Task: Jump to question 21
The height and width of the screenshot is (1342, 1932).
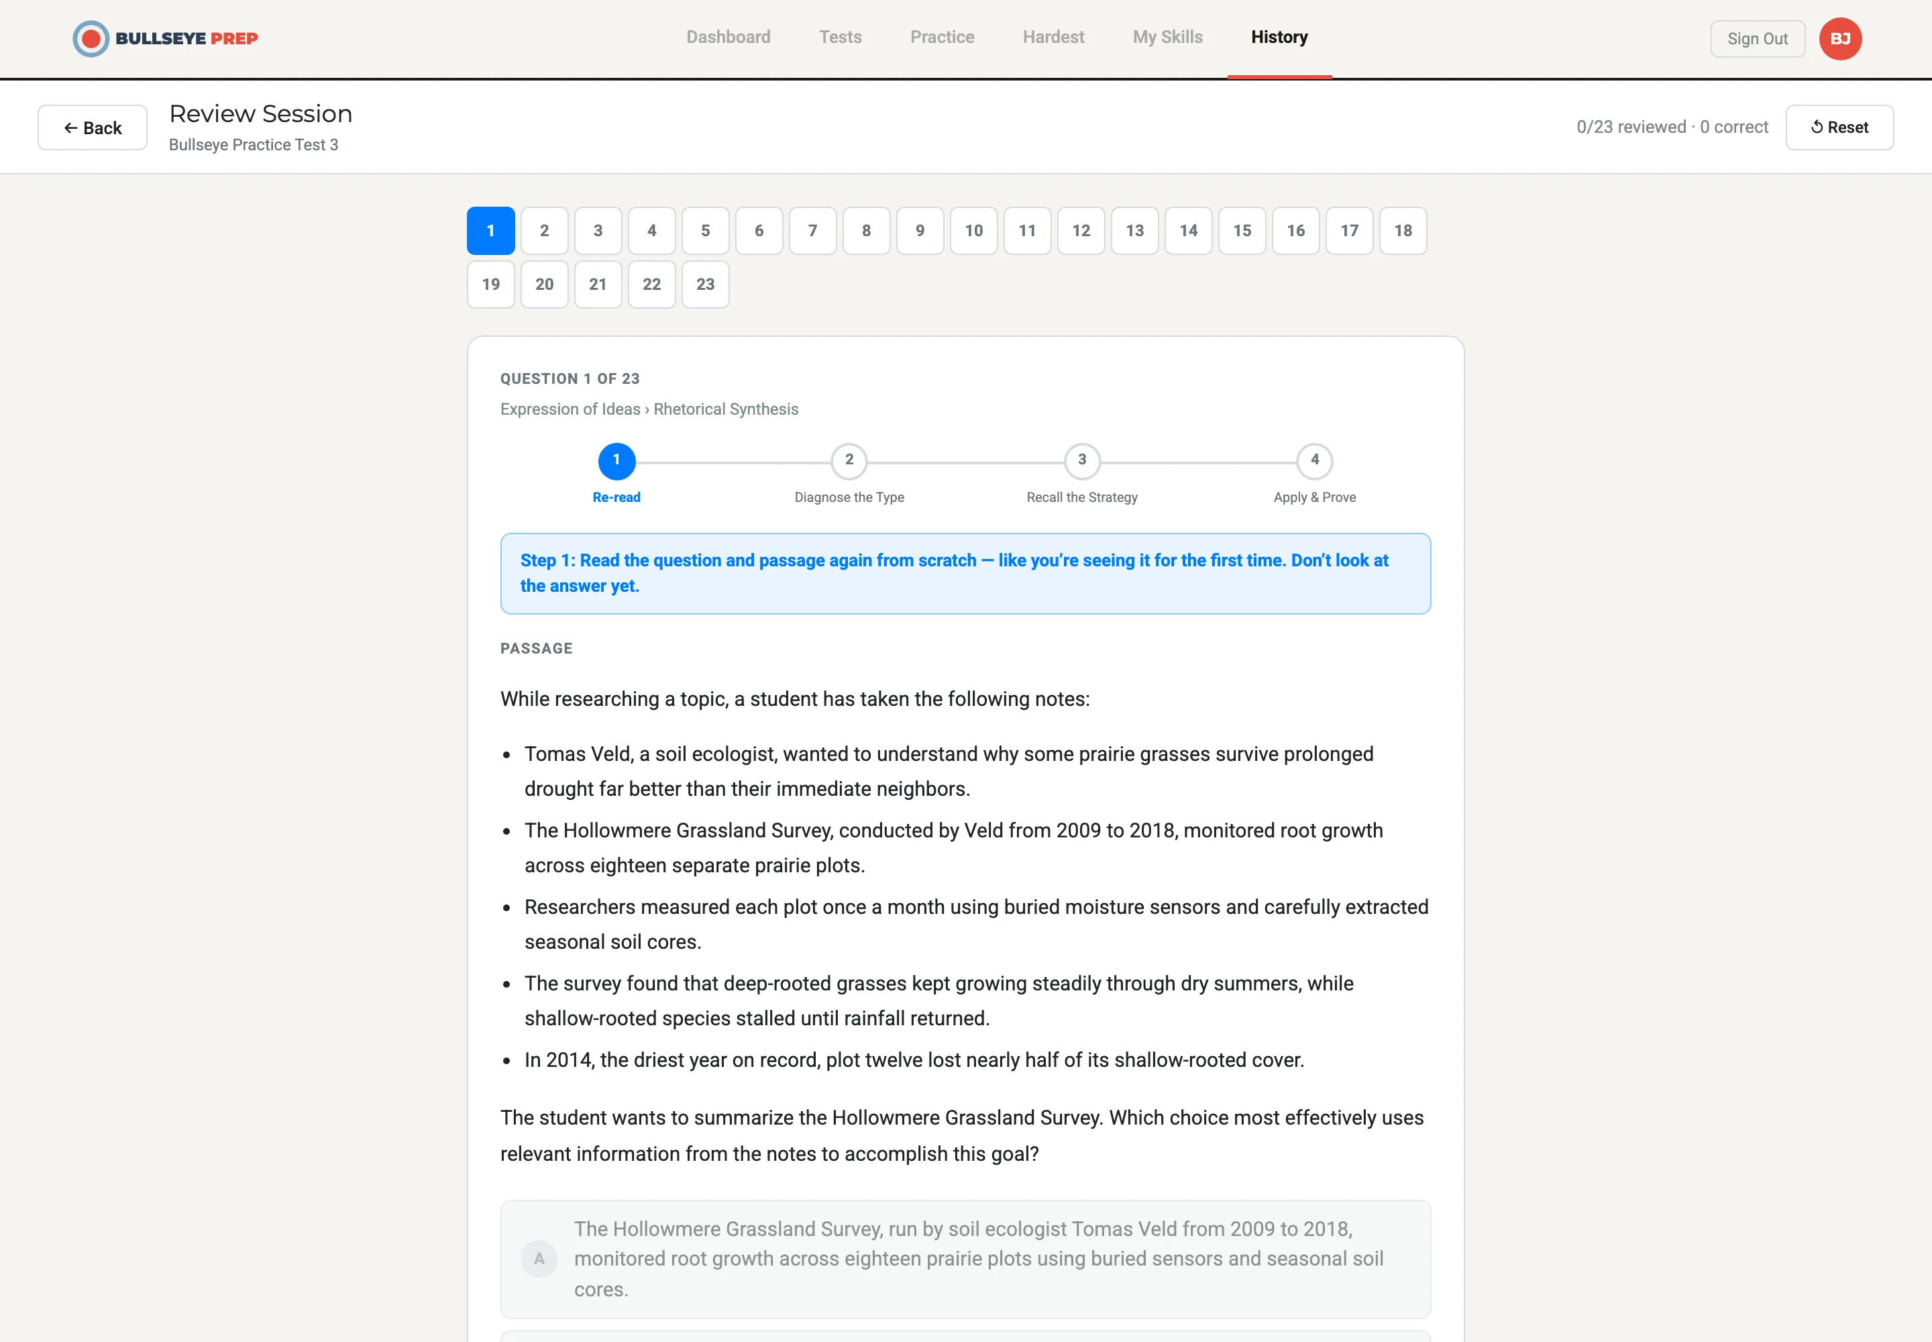Action: tap(598, 285)
